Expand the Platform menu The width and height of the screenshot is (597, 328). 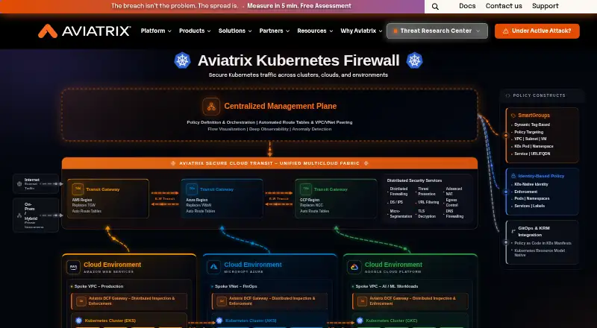pos(156,31)
